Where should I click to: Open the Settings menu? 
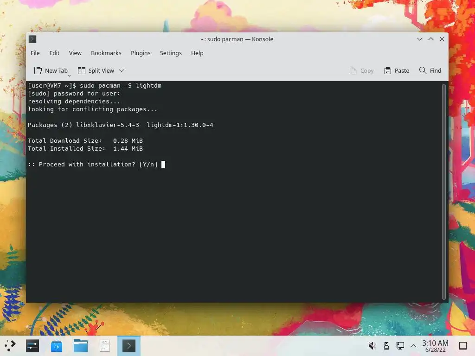click(x=171, y=53)
